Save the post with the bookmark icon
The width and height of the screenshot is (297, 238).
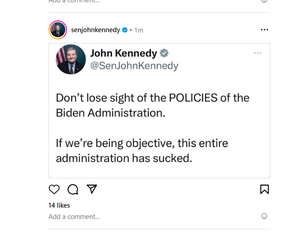[265, 189]
